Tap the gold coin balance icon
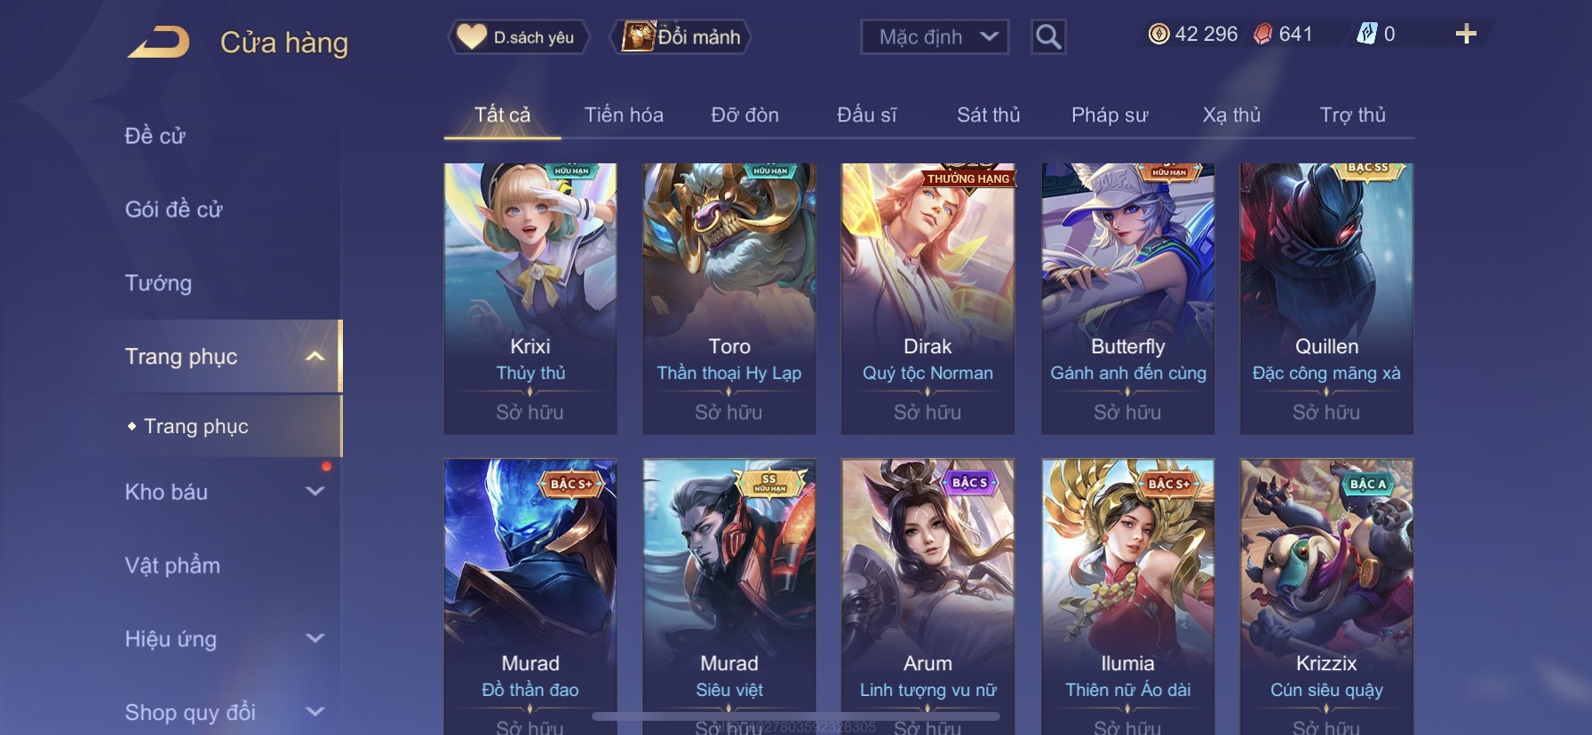Screen dimensions: 1592x735 pos(1158,34)
